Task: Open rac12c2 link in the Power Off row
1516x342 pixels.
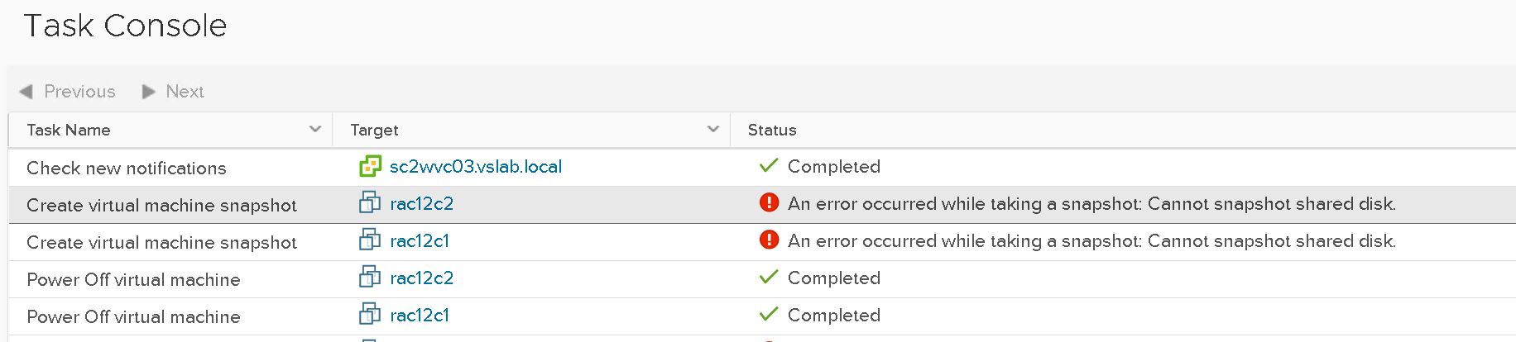Action: click(x=422, y=278)
